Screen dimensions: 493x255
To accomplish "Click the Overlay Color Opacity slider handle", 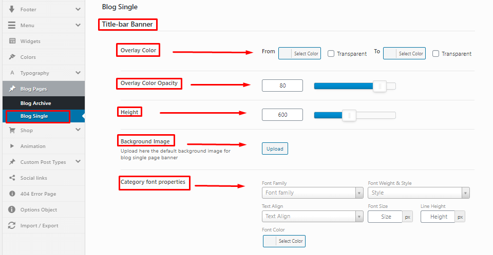I will tap(380, 86).
